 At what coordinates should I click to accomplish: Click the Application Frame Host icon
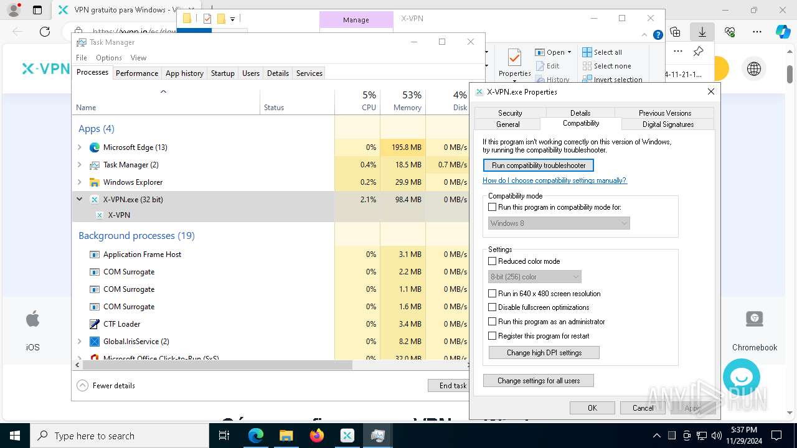pyautogui.click(x=95, y=254)
